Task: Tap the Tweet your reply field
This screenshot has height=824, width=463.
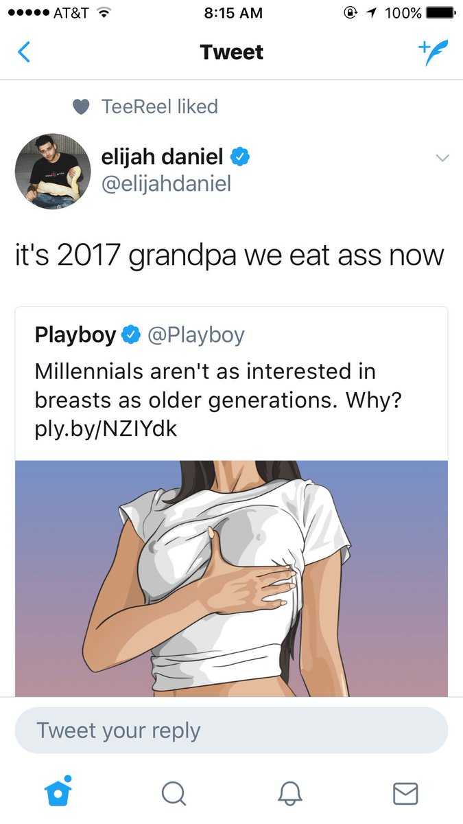Action: 231,730
